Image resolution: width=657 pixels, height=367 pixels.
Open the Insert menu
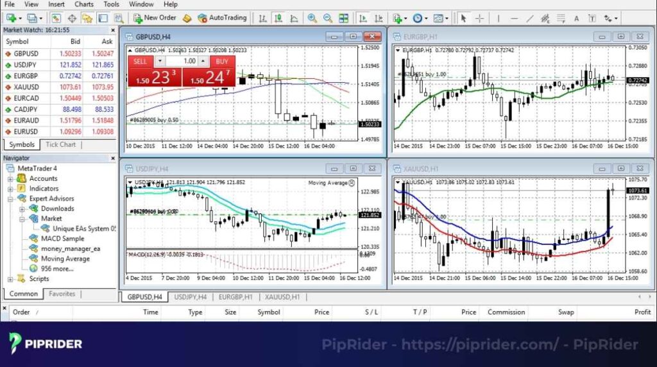pyautogui.click(x=56, y=4)
